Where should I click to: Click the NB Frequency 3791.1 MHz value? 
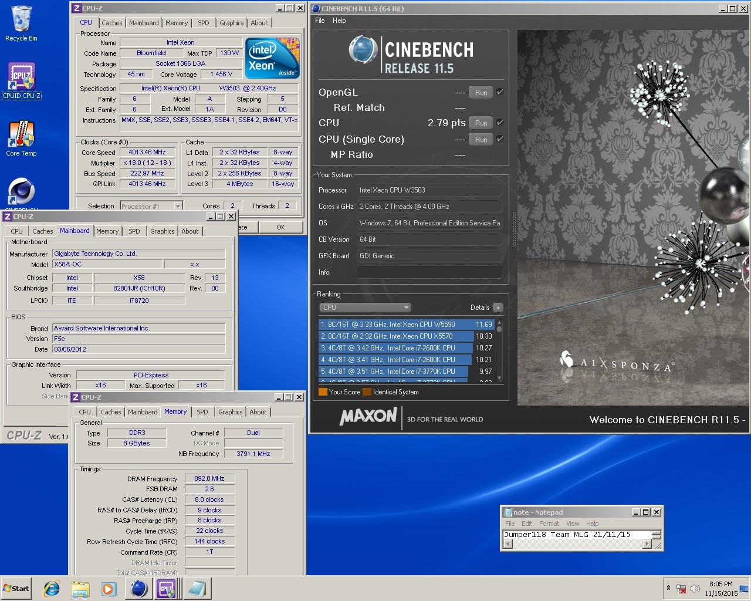pos(253,454)
